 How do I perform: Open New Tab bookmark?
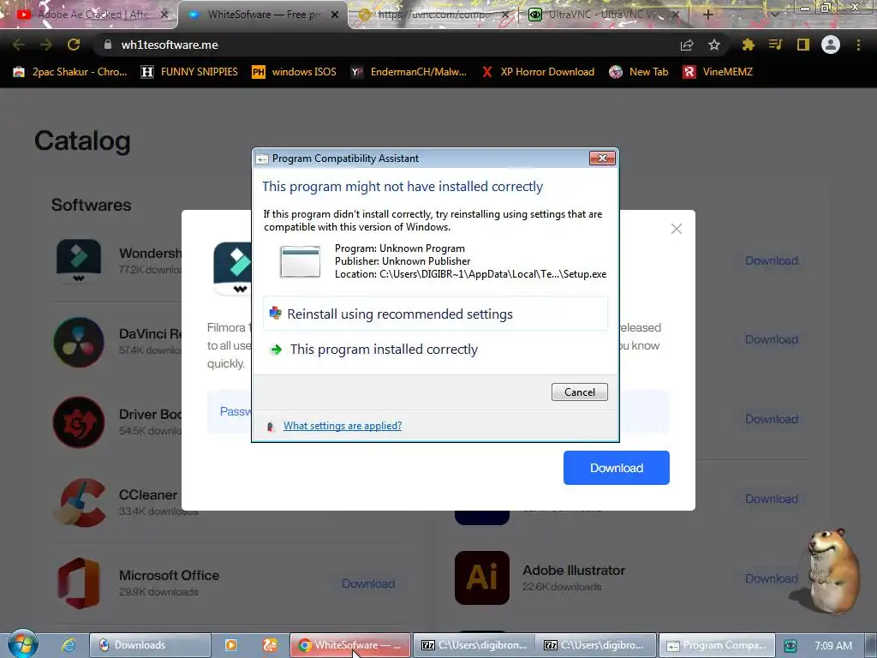639,72
